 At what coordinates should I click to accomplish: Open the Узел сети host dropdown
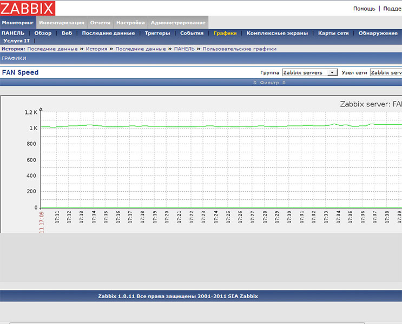point(385,72)
